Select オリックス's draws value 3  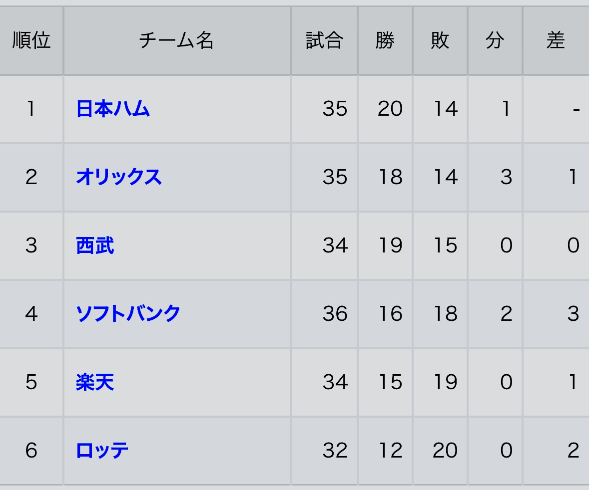tap(506, 177)
